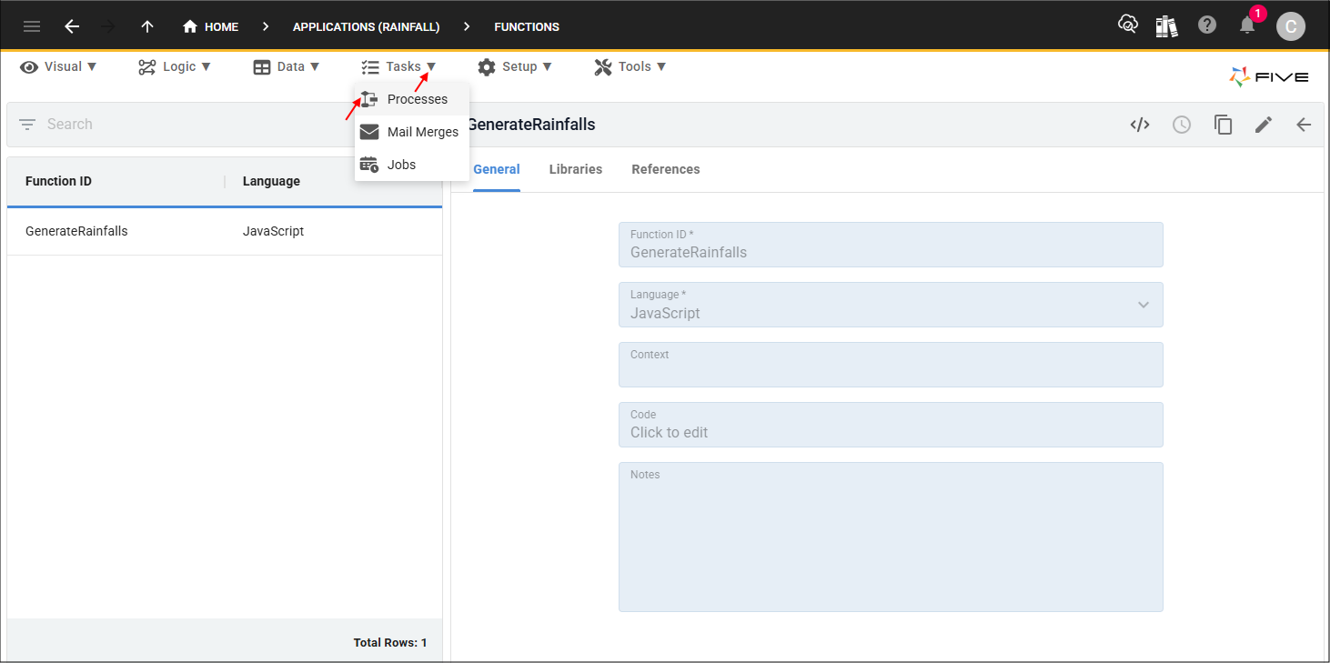Open the code editor icon

[1140, 125]
